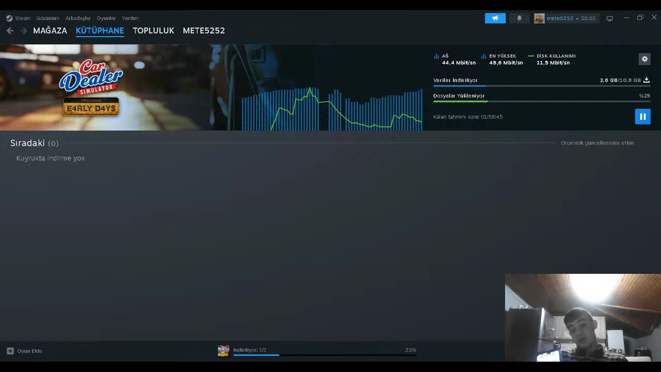Image resolution: width=661 pixels, height=372 pixels.
Task: Minimize the Steam window
Action: point(626,18)
